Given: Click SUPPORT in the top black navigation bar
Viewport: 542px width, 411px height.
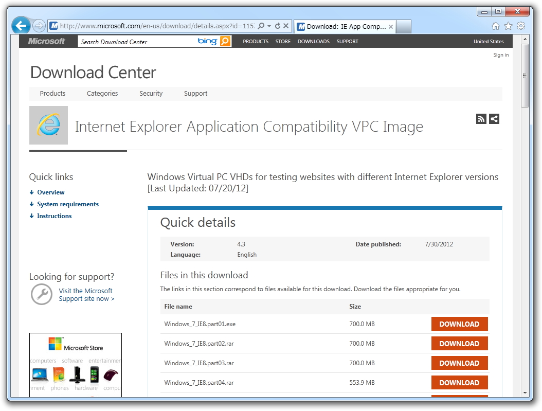Looking at the screenshot, I should coord(347,41).
